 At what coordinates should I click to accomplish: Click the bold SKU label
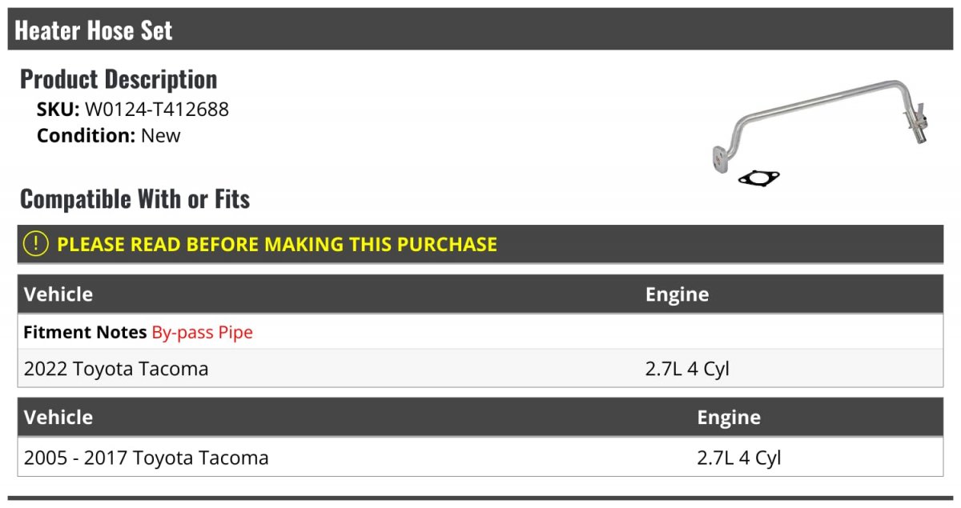[58, 110]
